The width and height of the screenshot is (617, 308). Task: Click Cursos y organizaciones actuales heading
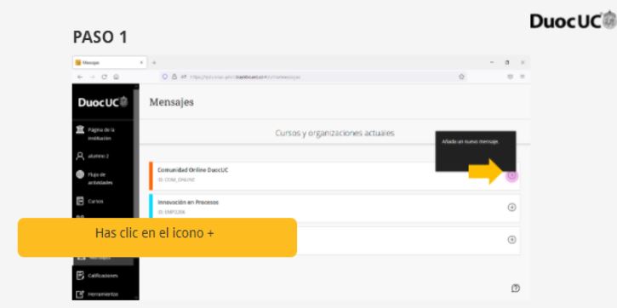pos(334,133)
